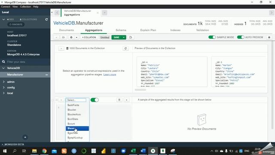Open Zoom app from the taskbar
This screenshot has width=275, height=155.
point(123,151)
